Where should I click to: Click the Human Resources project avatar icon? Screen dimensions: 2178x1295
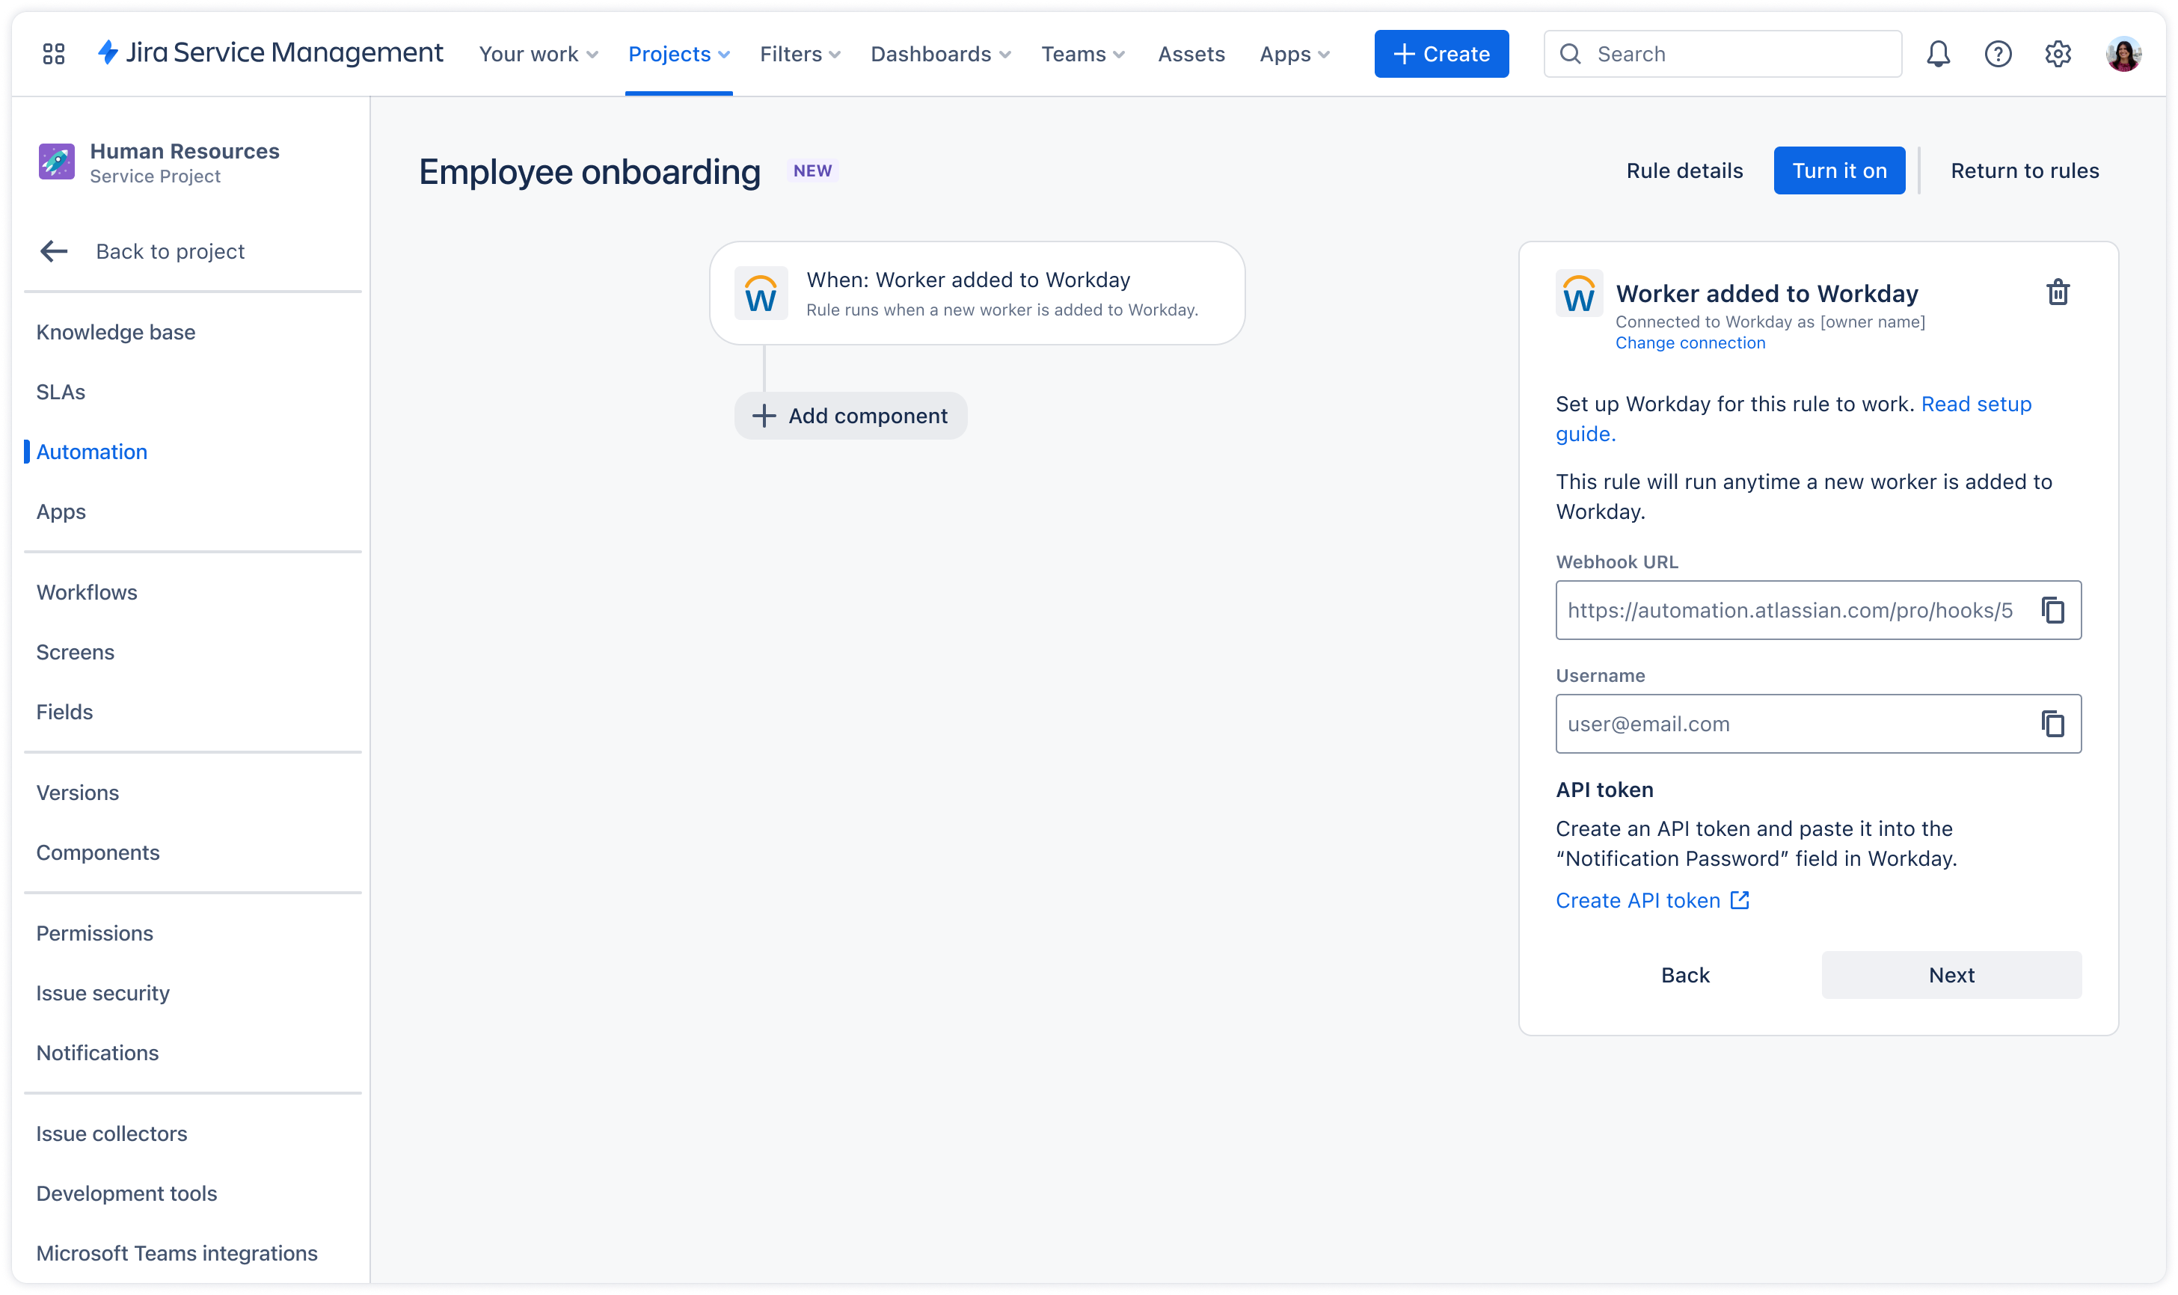click(56, 162)
